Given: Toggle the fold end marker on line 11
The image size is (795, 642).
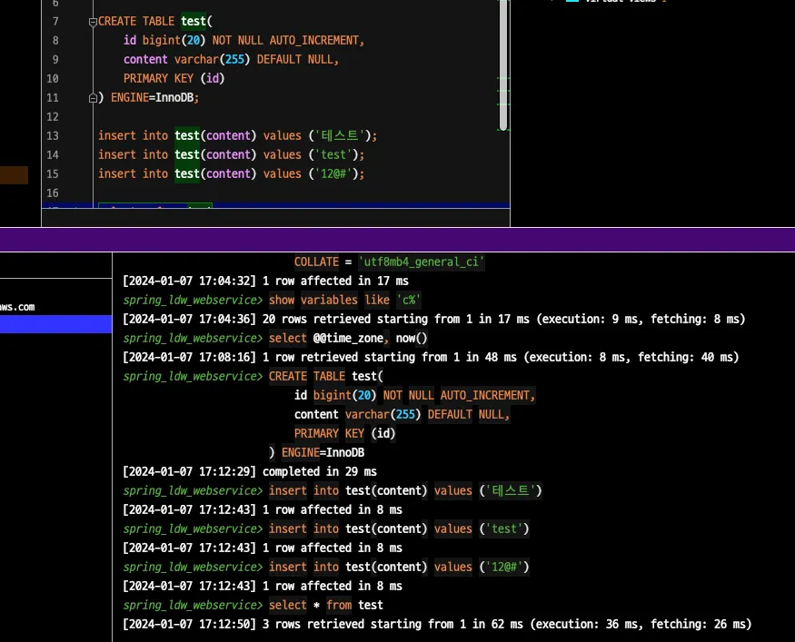Looking at the screenshot, I should tap(93, 98).
